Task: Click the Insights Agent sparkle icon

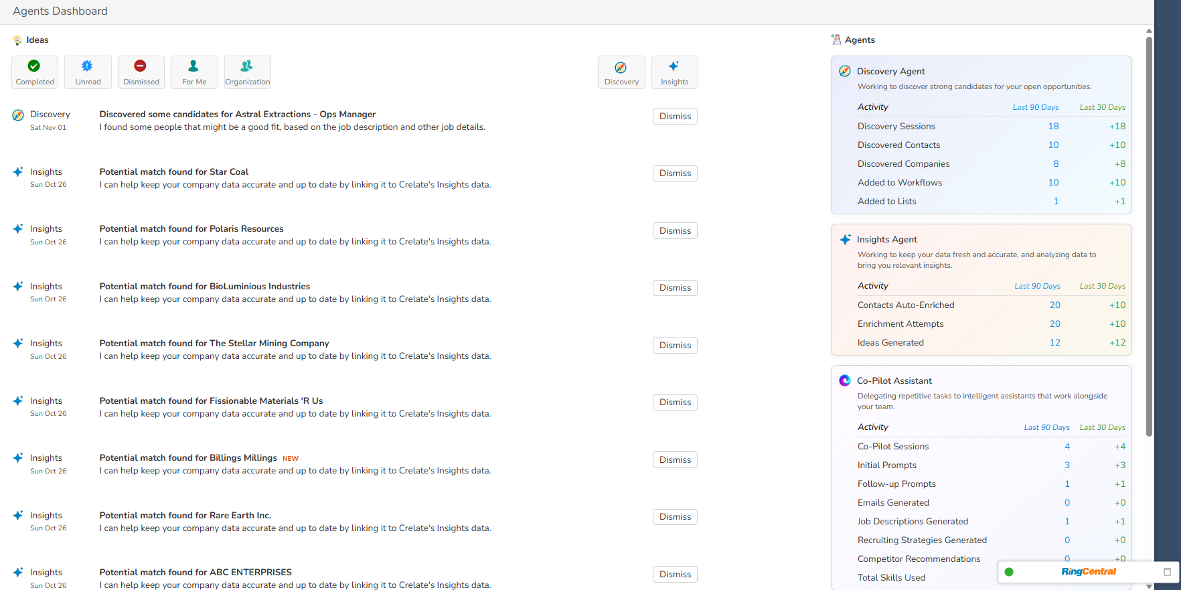Action: [x=846, y=239]
